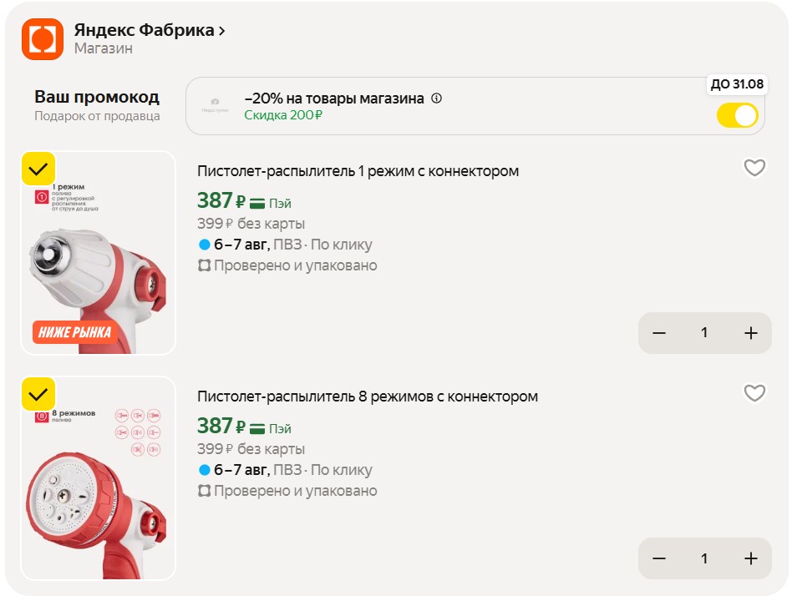Toggle off the −20% promo code switch
The image size is (792, 601).
pos(737,115)
